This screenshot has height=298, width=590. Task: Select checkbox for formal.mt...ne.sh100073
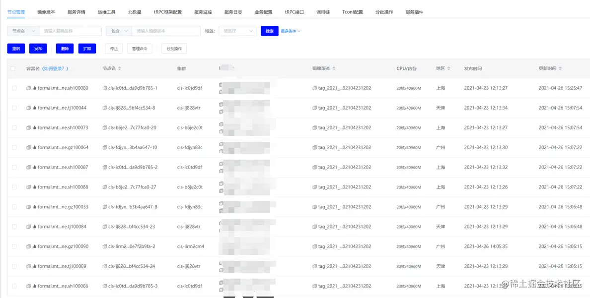(x=14, y=128)
